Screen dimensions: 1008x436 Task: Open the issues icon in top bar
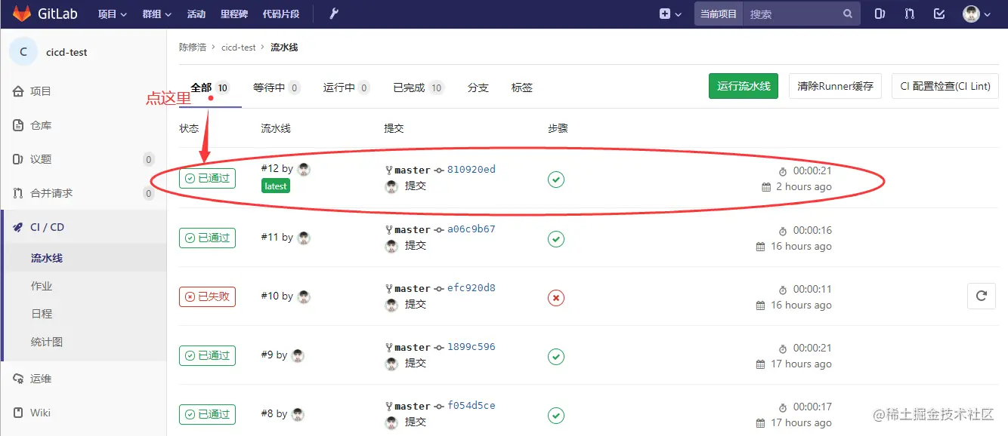[880, 14]
